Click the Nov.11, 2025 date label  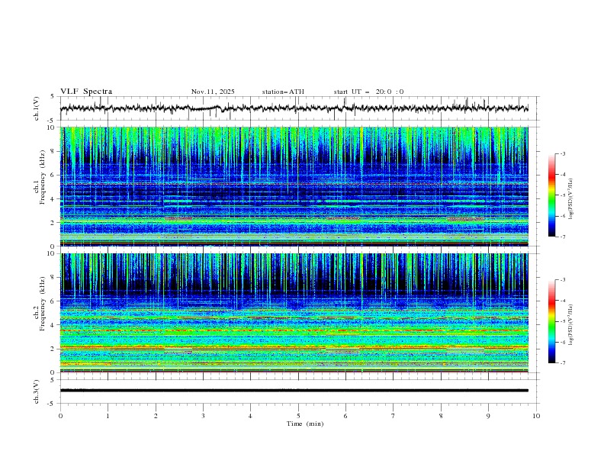[213, 92]
